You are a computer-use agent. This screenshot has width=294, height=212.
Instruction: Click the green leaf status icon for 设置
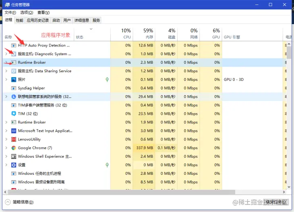point(107,165)
